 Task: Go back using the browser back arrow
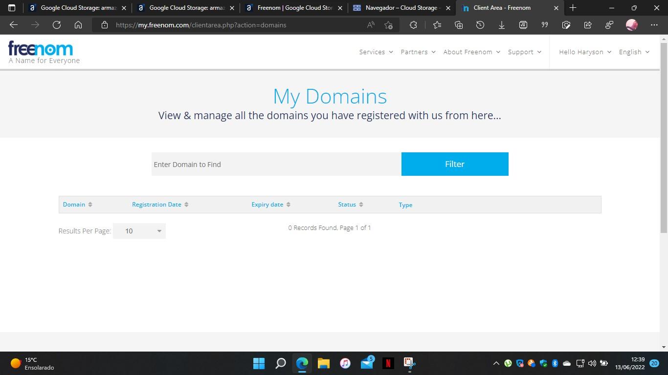point(14,25)
